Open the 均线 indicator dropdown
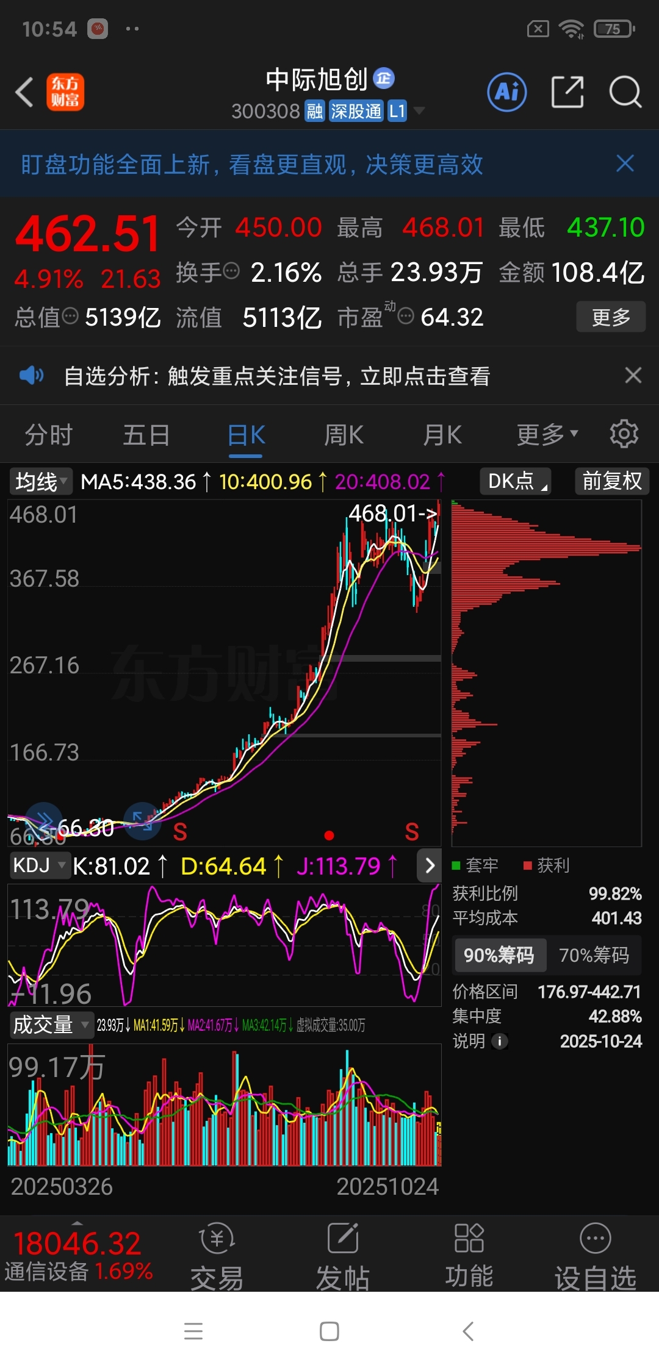This screenshot has width=659, height=1371. pyautogui.click(x=40, y=481)
